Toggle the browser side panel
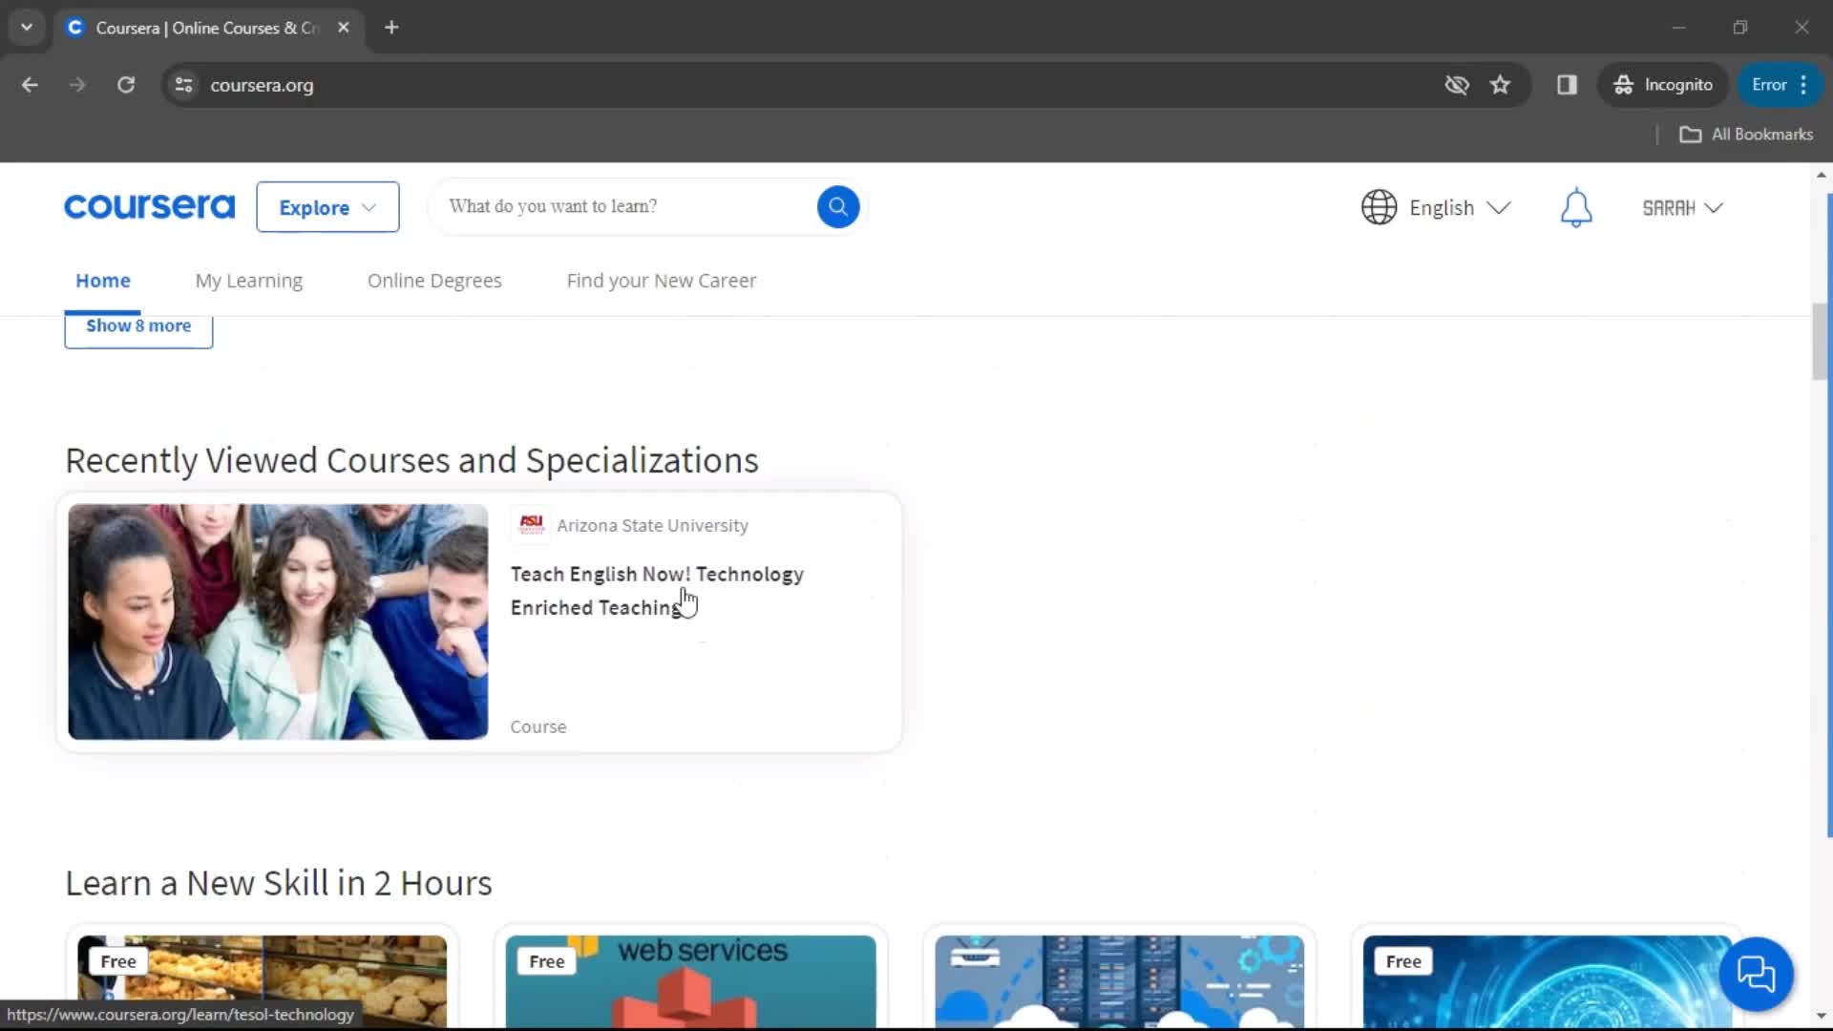This screenshot has height=1031, width=1833. coord(1567,85)
